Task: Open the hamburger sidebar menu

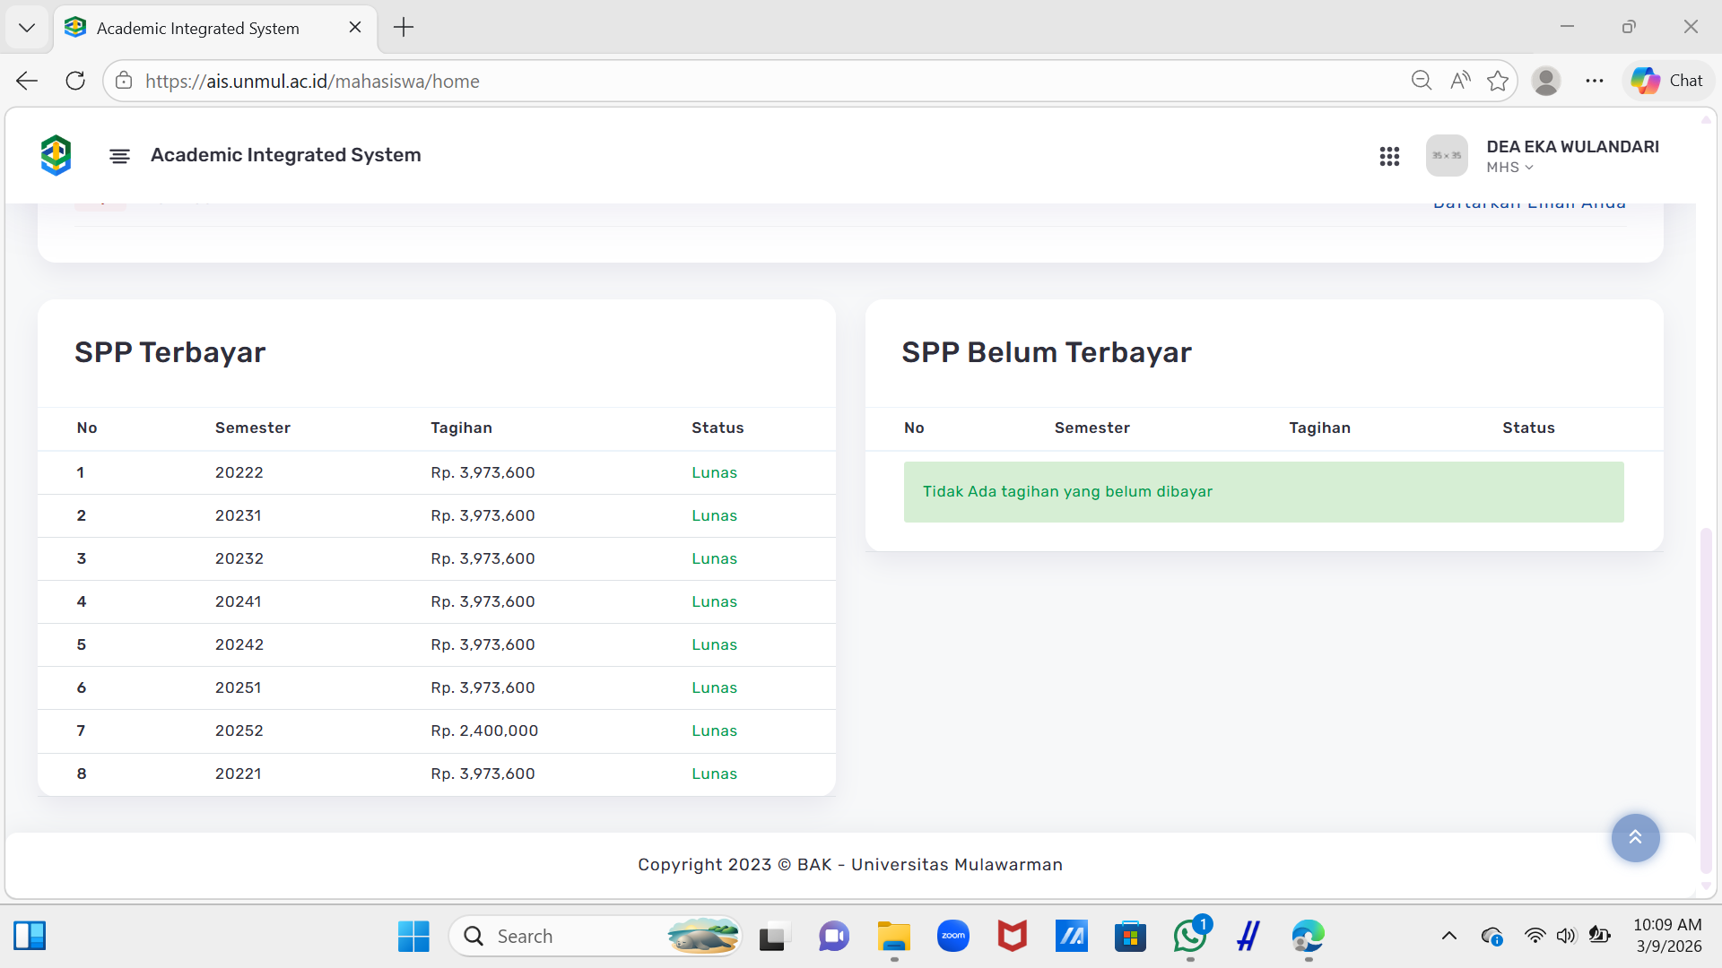Action: (x=119, y=156)
